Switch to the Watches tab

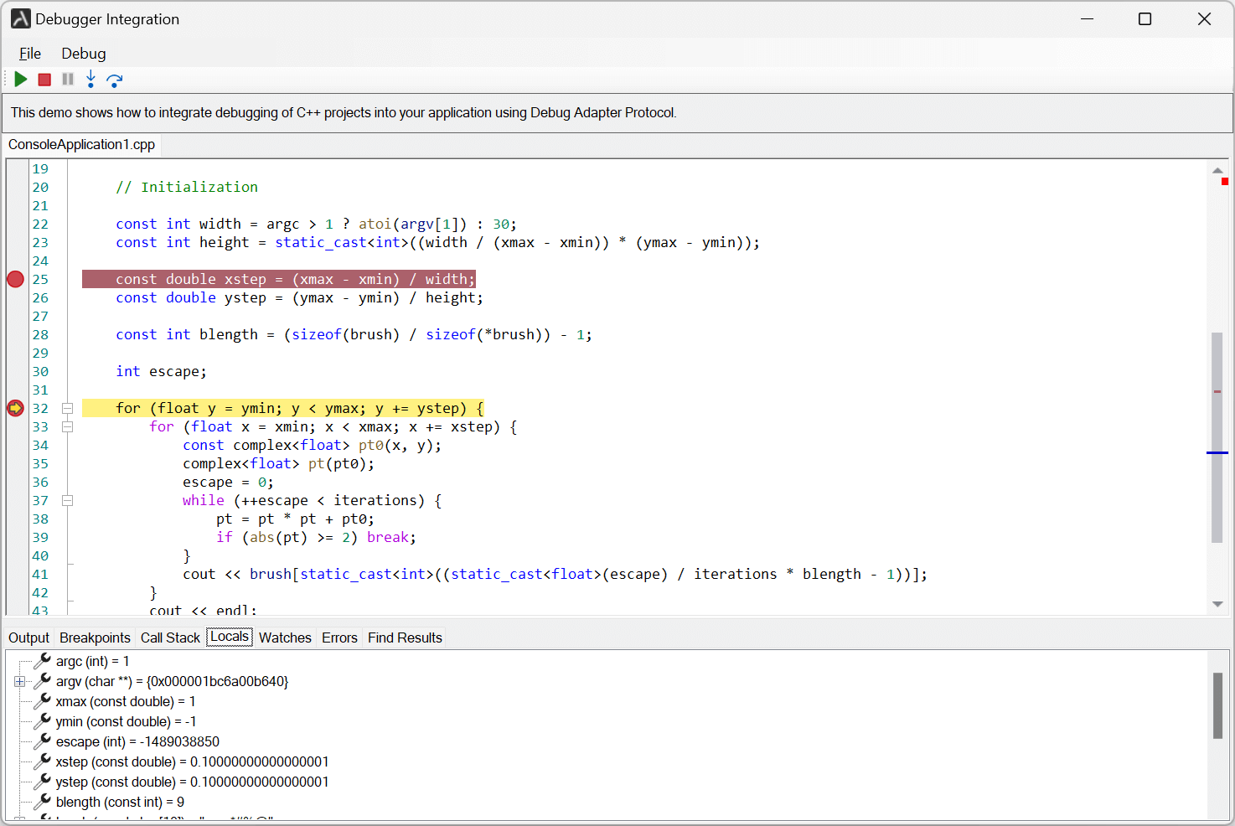coord(285,638)
